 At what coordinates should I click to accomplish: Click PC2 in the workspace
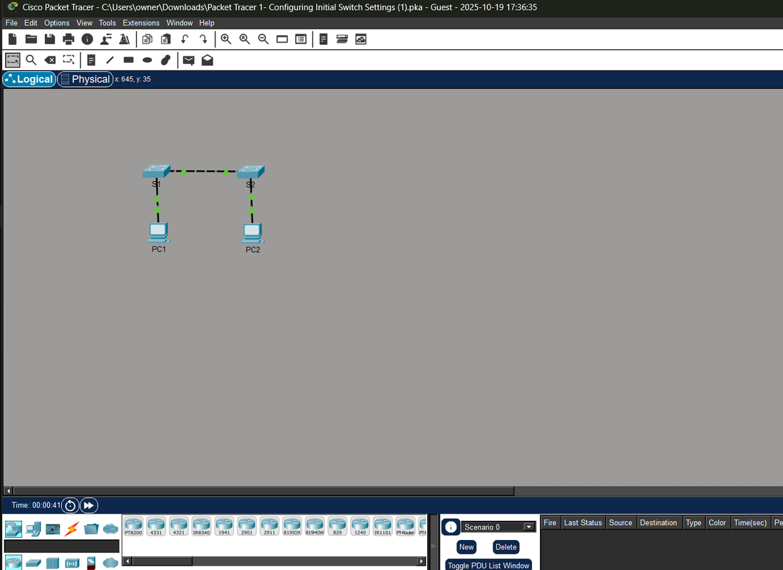coord(252,233)
